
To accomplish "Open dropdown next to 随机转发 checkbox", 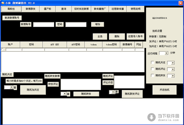I will (173, 76).
